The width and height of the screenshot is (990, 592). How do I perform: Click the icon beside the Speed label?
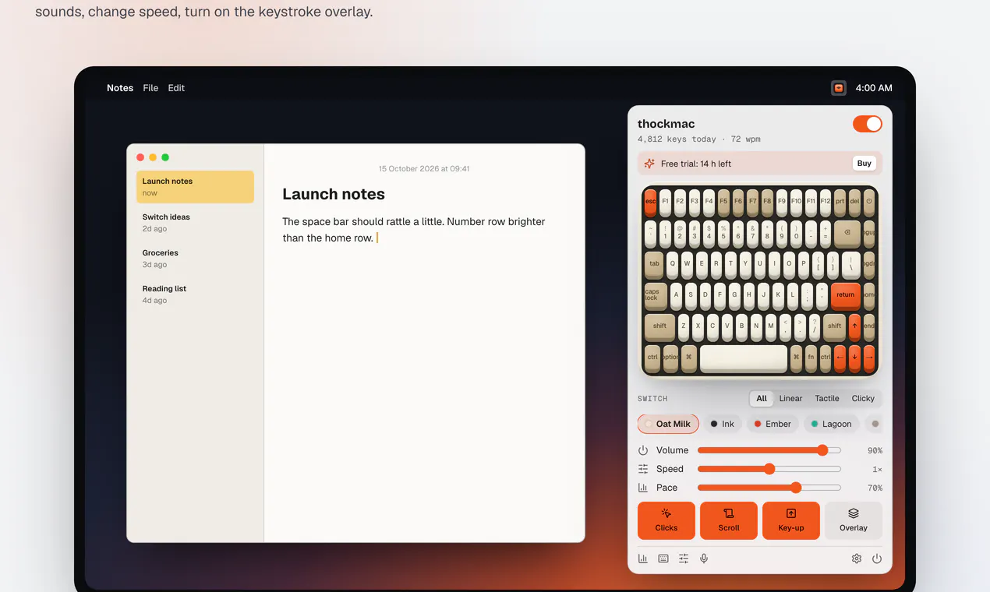coord(643,469)
